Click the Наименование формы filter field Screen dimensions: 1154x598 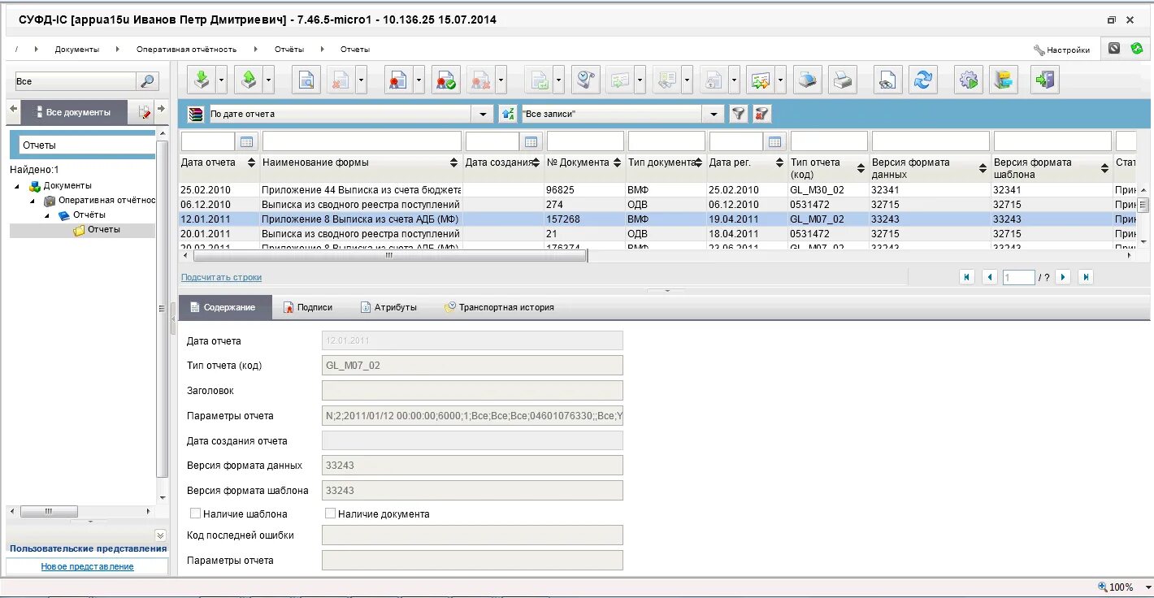(x=362, y=141)
